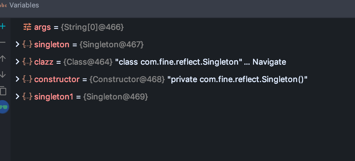Select the args variable row
This screenshot has height=161, width=355.
tap(42, 27)
